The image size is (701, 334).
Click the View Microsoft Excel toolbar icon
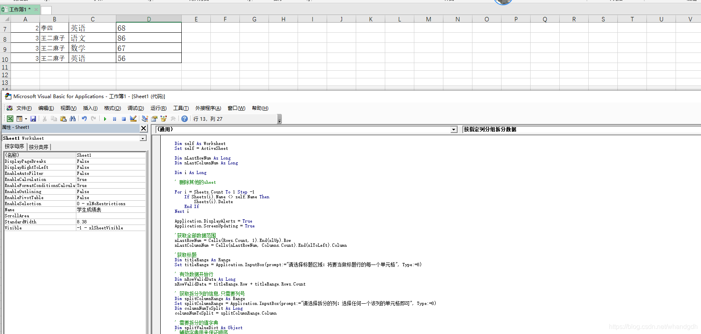(10, 119)
